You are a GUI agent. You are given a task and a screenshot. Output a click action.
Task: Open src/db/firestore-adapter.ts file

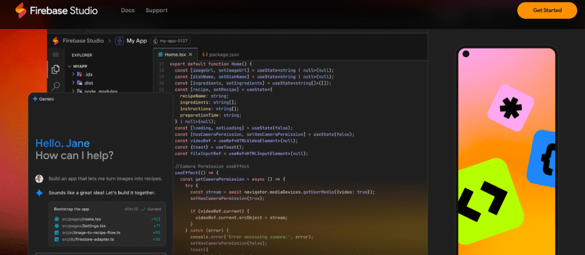pos(88,240)
